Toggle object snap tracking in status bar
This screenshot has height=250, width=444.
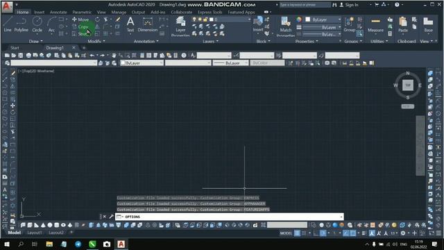[345, 233]
